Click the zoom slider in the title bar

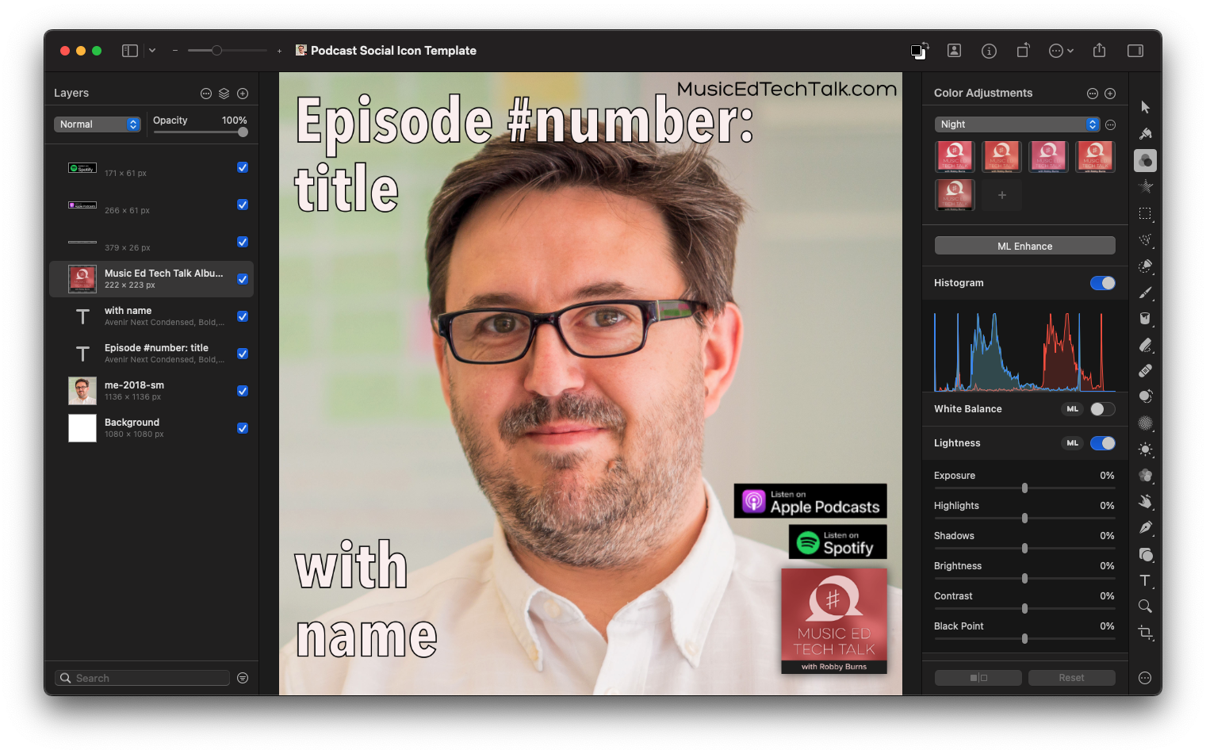pyautogui.click(x=228, y=51)
